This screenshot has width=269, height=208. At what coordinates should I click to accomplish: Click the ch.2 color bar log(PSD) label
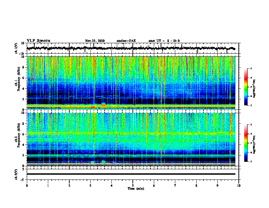pyautogui.click(x=254, y=144)
